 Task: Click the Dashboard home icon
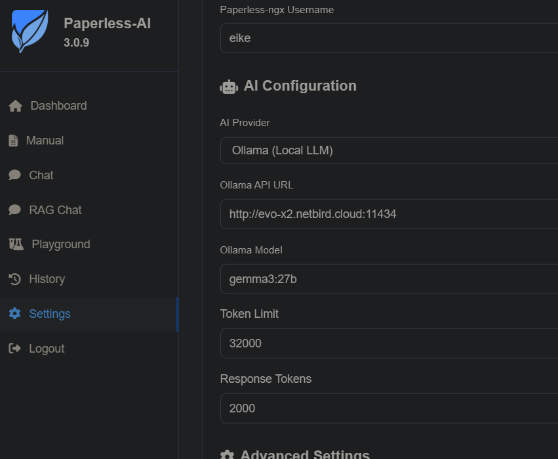pos(15,106)
